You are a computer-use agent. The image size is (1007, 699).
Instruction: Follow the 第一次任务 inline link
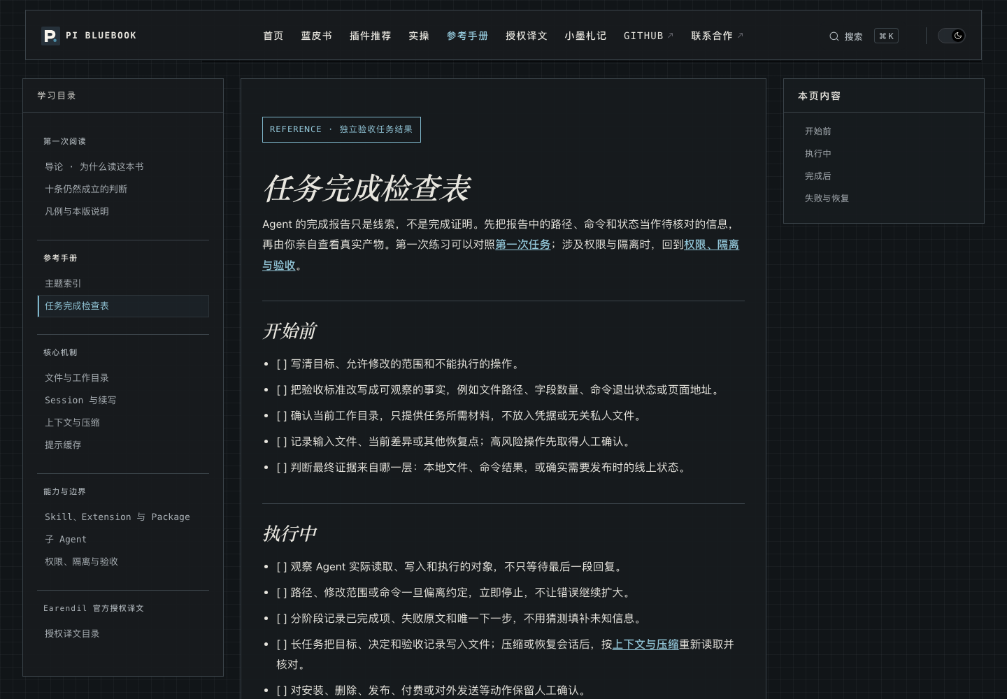[x=523, y=245]
